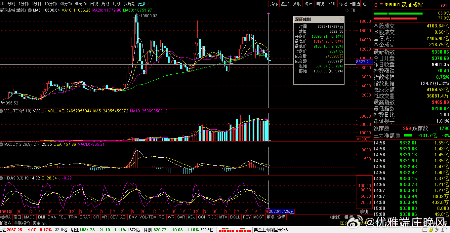Screen dimensions: 450x233
Task: Open the F10 company info
Action: pyautogui.click(x=332, y=4)
